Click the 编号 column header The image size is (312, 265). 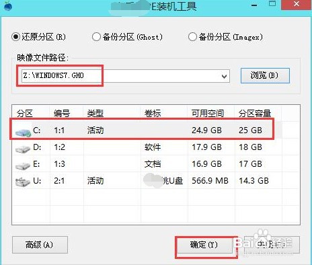click(x=62, y=114)
